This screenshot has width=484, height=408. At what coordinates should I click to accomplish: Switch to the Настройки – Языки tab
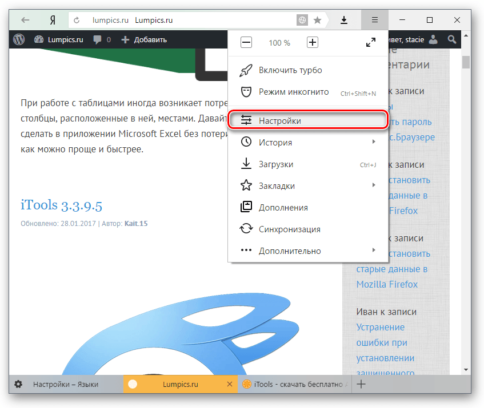coord(66,384)
